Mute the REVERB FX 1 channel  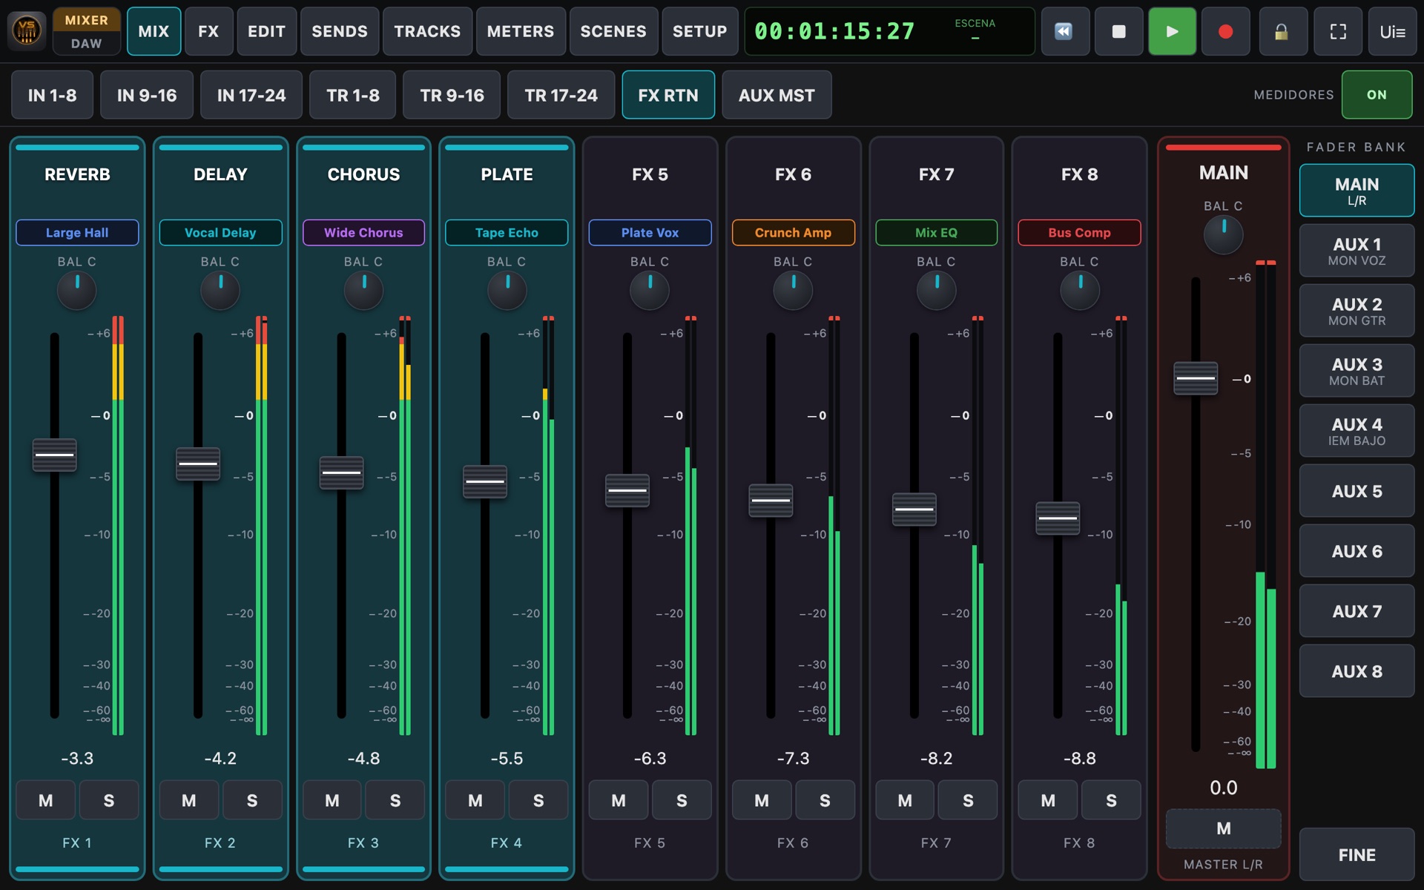tap(45, 800)
